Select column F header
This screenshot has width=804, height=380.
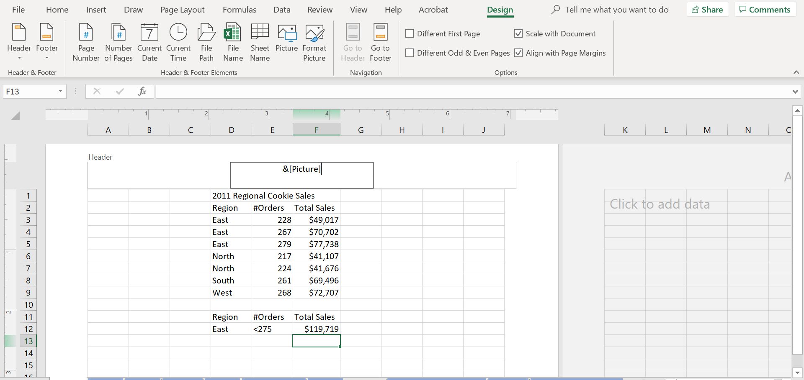[317, 130]
